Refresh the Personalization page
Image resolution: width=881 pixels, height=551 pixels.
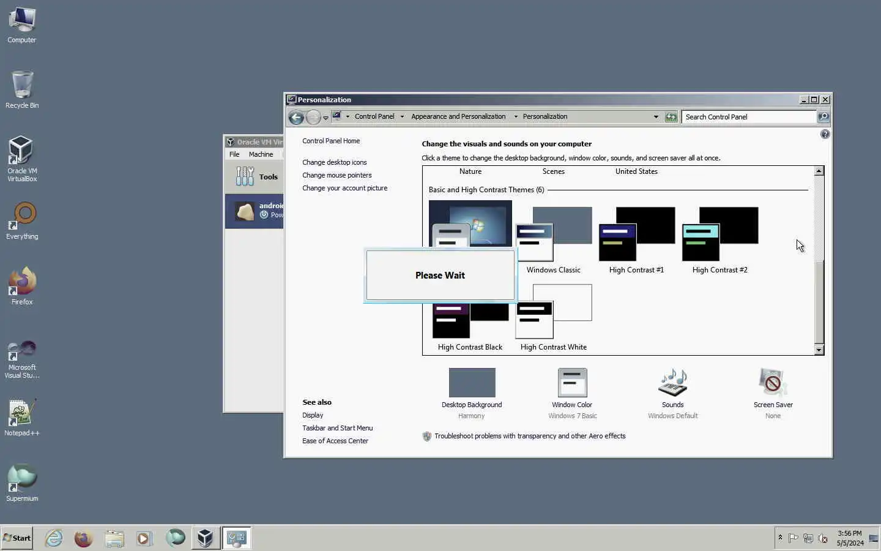click(x=671, y=116)
